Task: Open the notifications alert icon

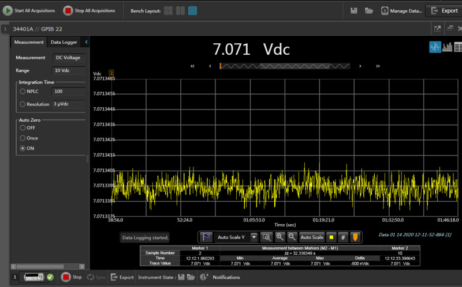Action: point(204,277)
